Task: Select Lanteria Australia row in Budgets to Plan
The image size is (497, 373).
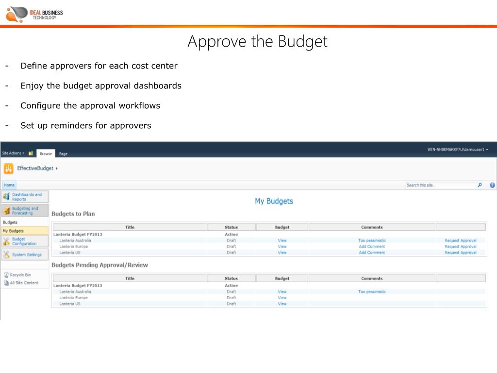Action: tap(269, 241)
